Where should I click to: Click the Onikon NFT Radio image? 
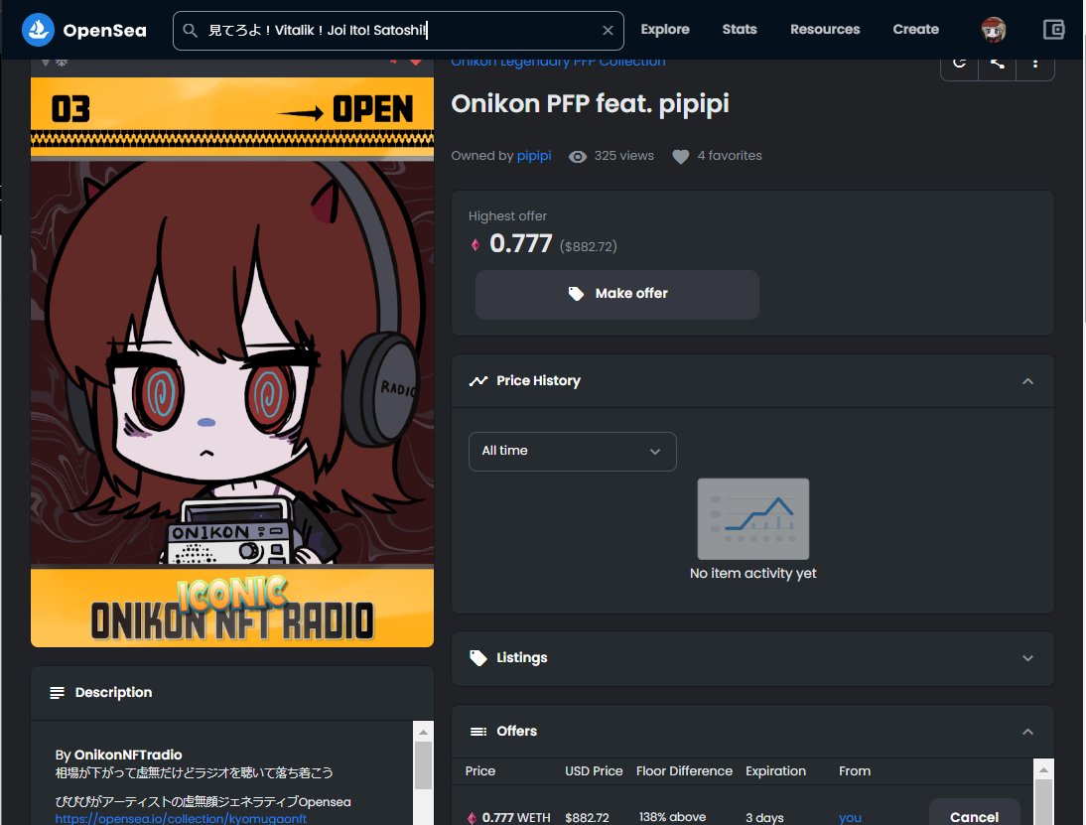pyautogui.click(x=232, y=362)
